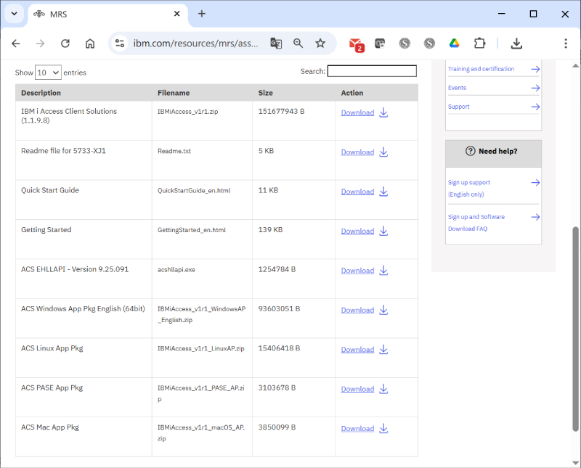
Task: Bookmark this page with the star
Action: 320,44
